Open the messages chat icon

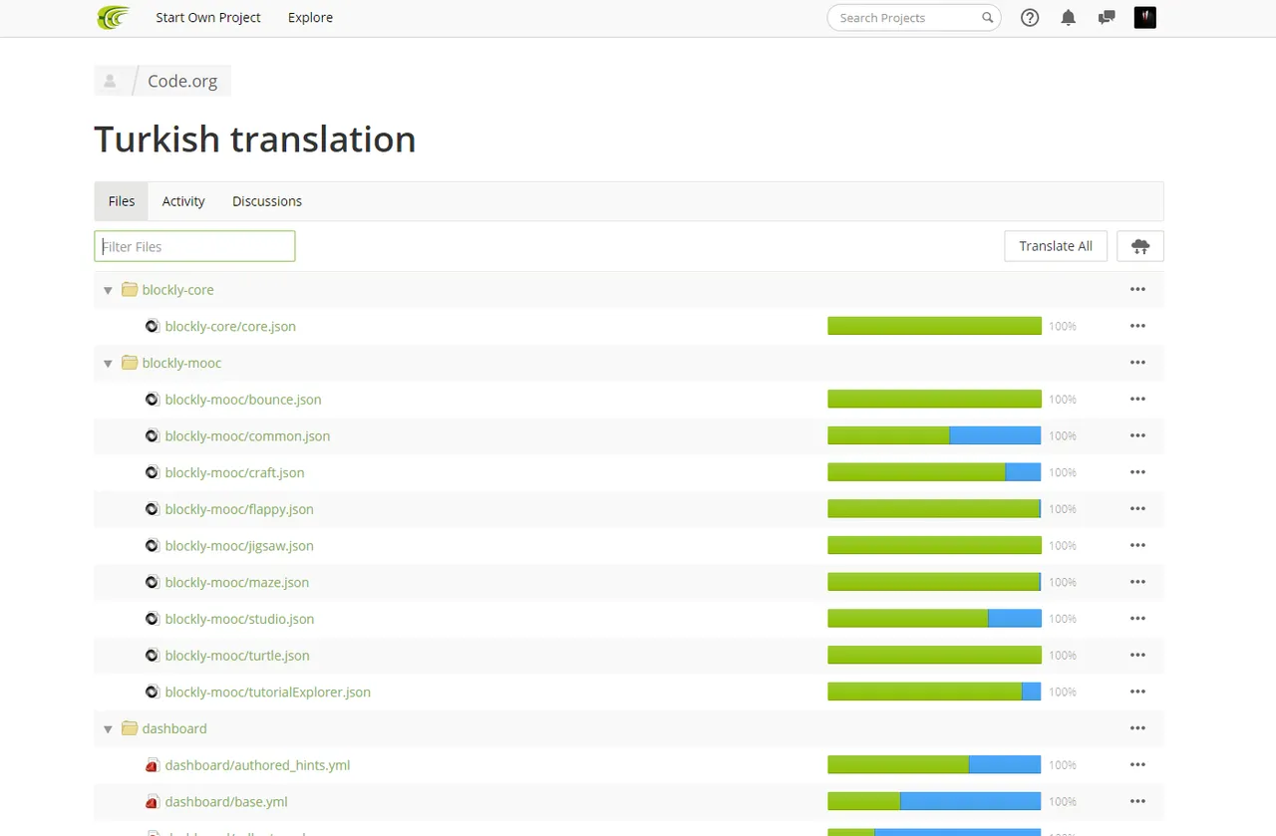point(1107,18)
